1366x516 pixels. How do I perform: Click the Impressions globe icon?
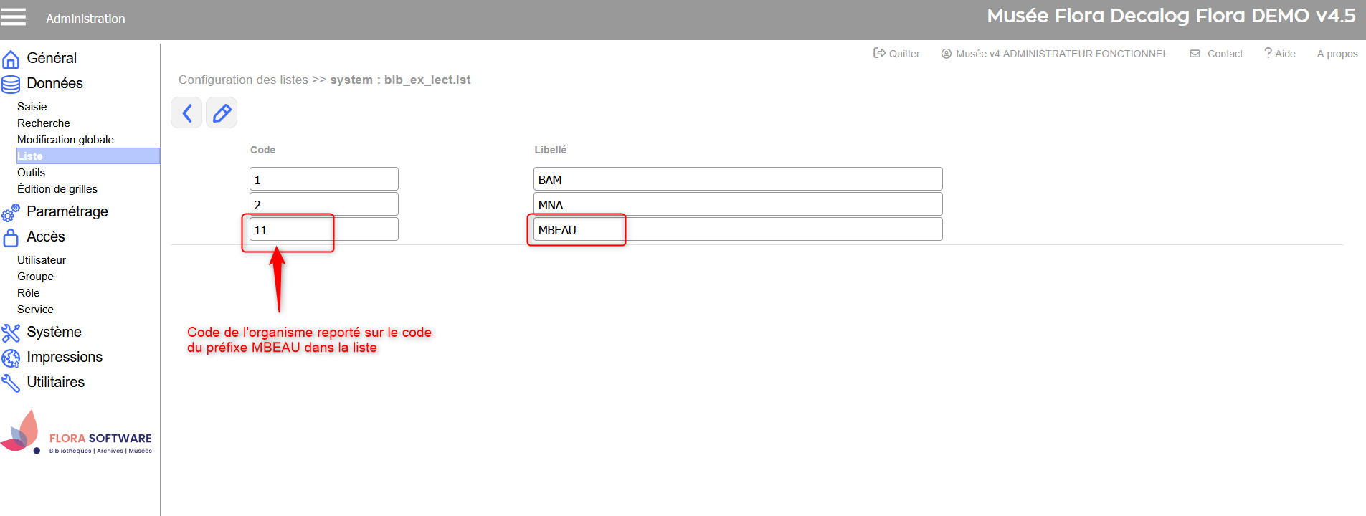(x=11, y=358)
